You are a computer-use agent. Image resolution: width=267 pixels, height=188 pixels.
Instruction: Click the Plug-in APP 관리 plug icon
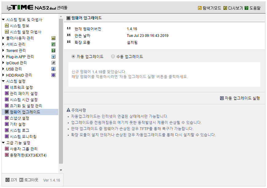coord(53,57)
